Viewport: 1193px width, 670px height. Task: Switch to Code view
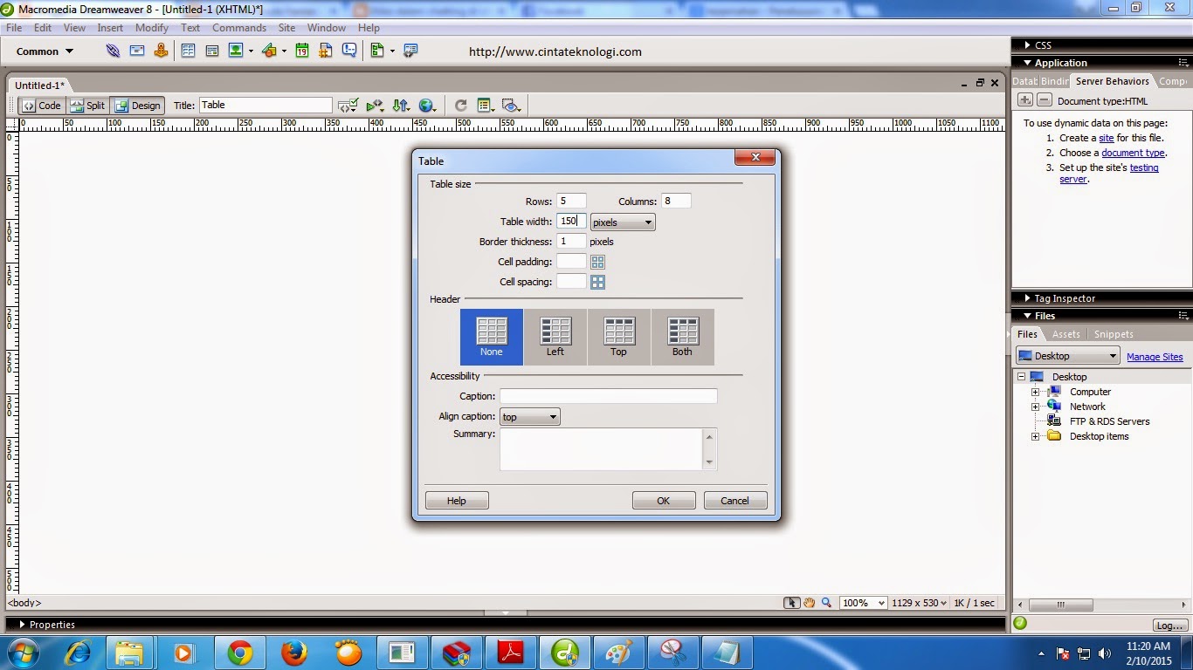[42, 106]
